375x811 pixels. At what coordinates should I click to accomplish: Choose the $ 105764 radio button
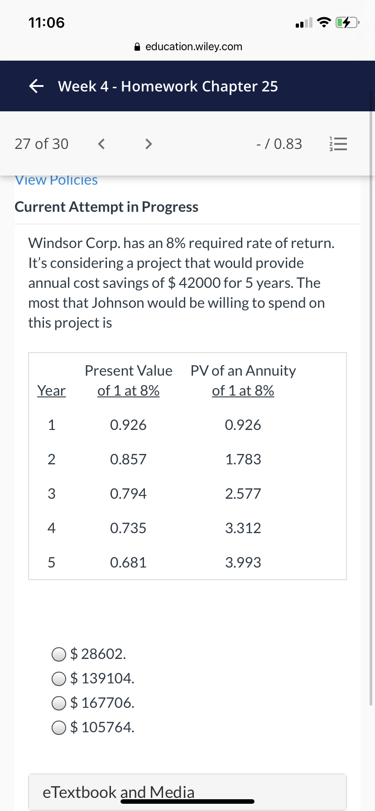(x=59, y=727)
